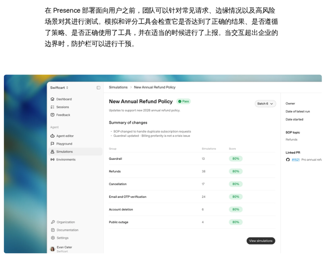Click the Email and OTP count 24
326x258 pixels.
(203, 197)
